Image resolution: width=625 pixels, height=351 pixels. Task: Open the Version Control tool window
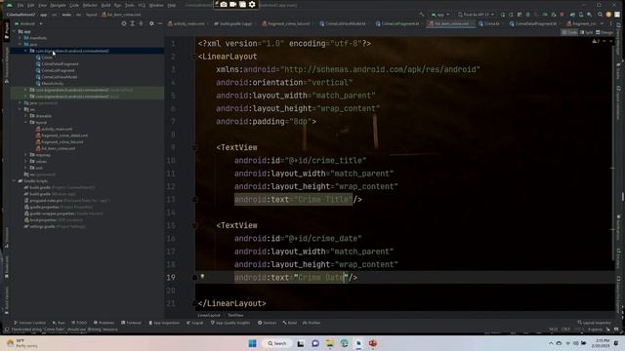pos(30,323)
